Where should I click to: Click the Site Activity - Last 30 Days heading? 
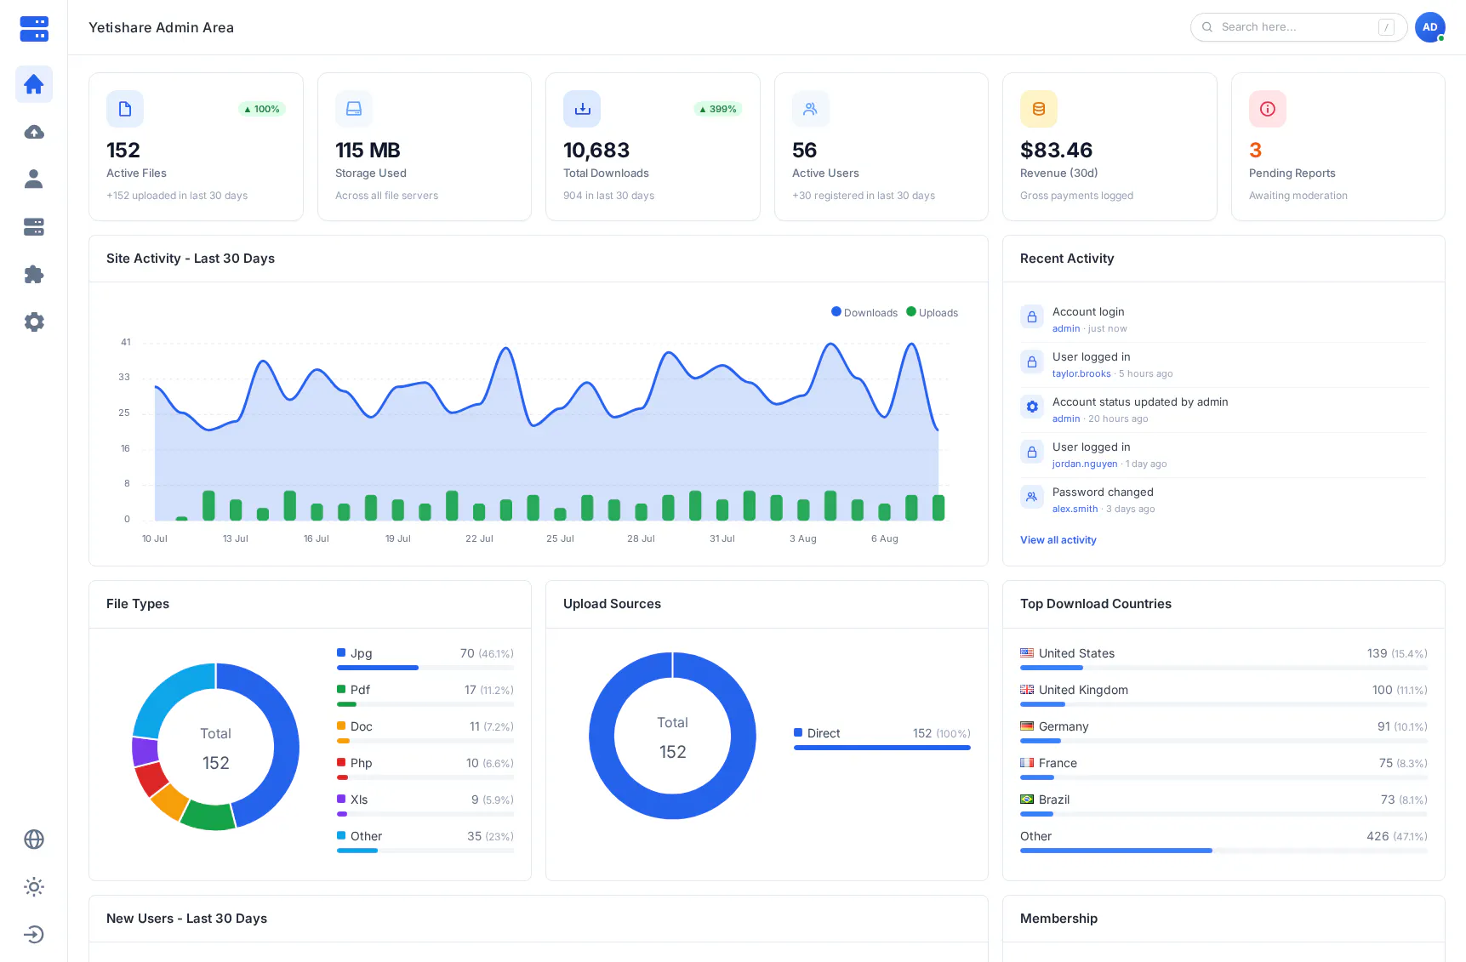click(191, 259)
